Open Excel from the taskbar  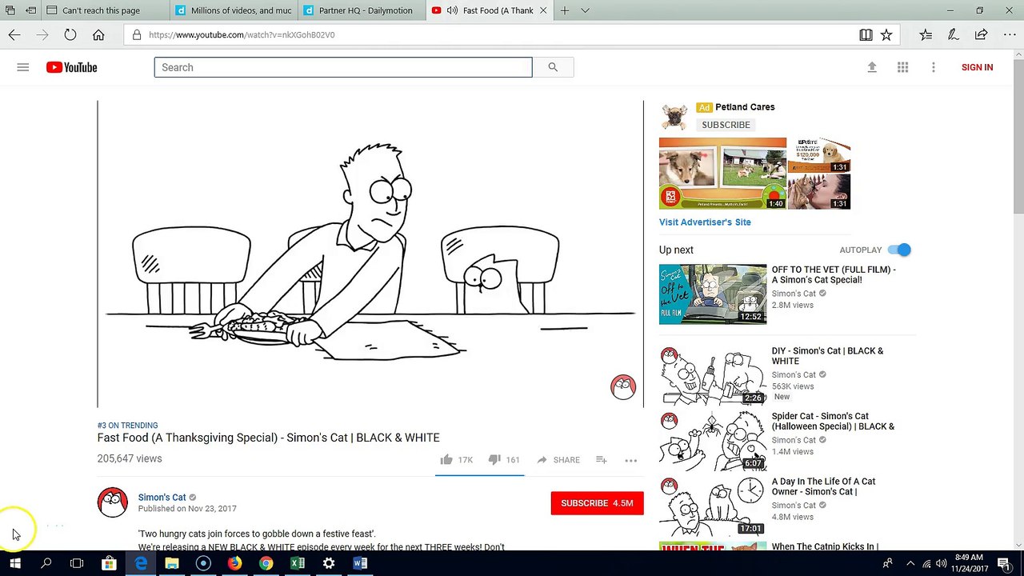[298, 563]
